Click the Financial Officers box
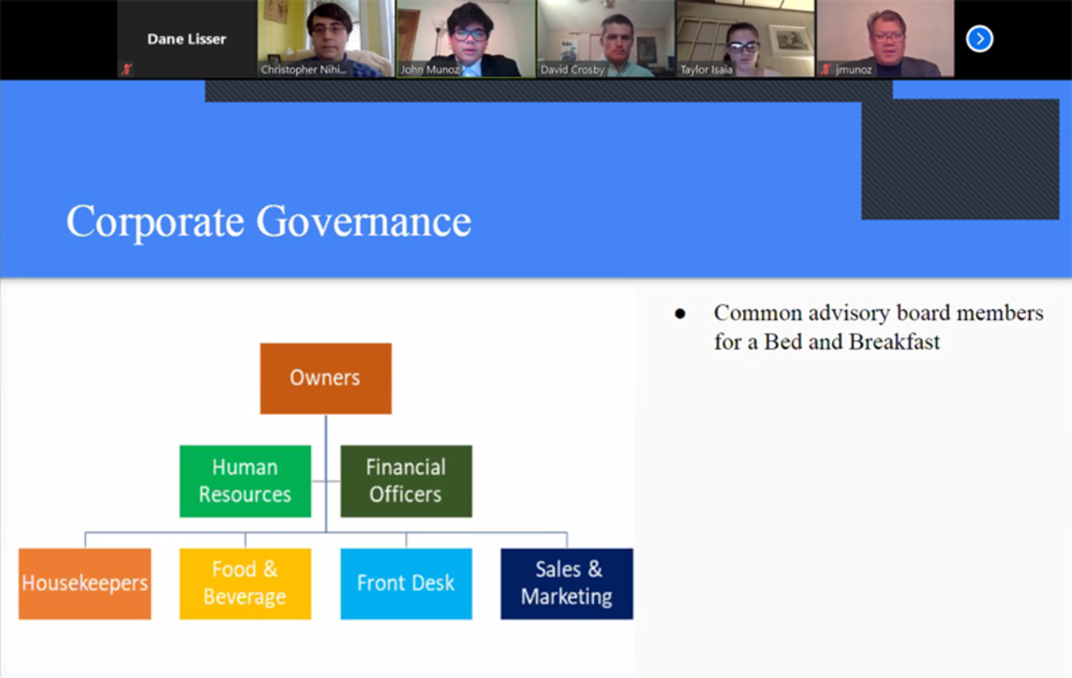Image resolution: width=1072 pixels, height=678 pixels. pyautogui.click(x=406, y=480)
